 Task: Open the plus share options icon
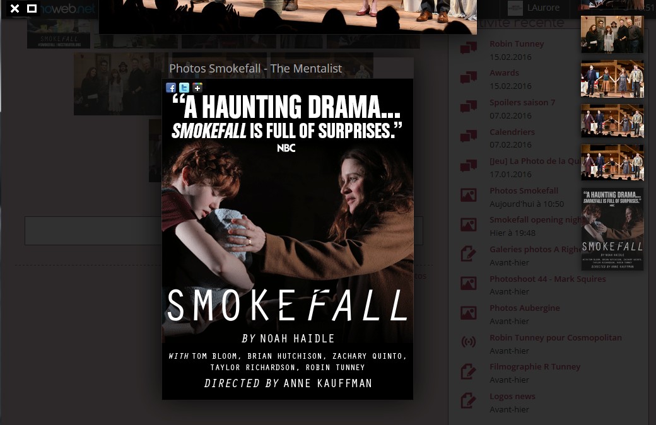(197, 88)
